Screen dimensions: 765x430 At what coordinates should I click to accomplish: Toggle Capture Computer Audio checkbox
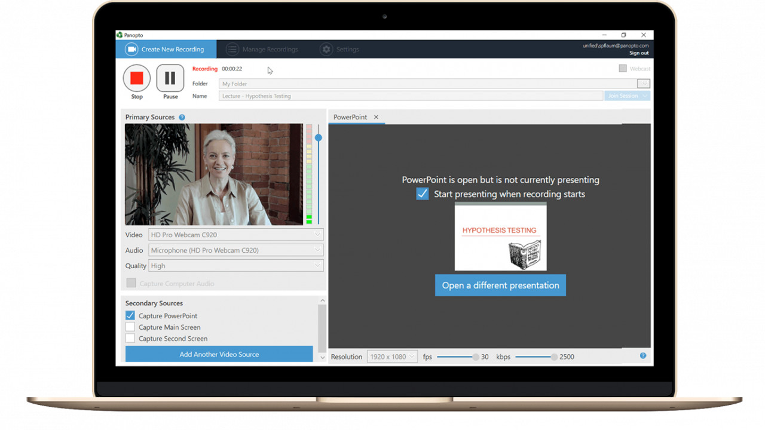coord(131,283)
